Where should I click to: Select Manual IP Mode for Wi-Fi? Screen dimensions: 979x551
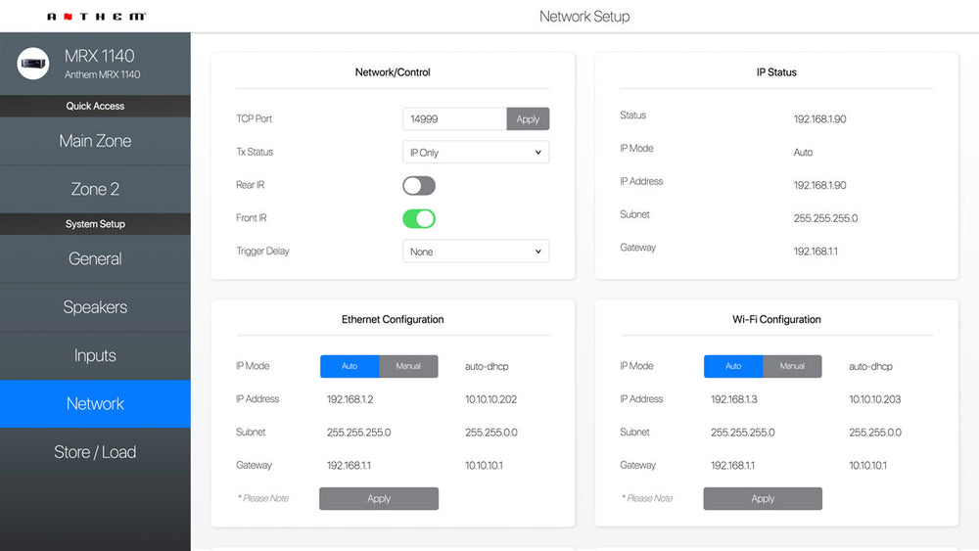tap(792, 366)
